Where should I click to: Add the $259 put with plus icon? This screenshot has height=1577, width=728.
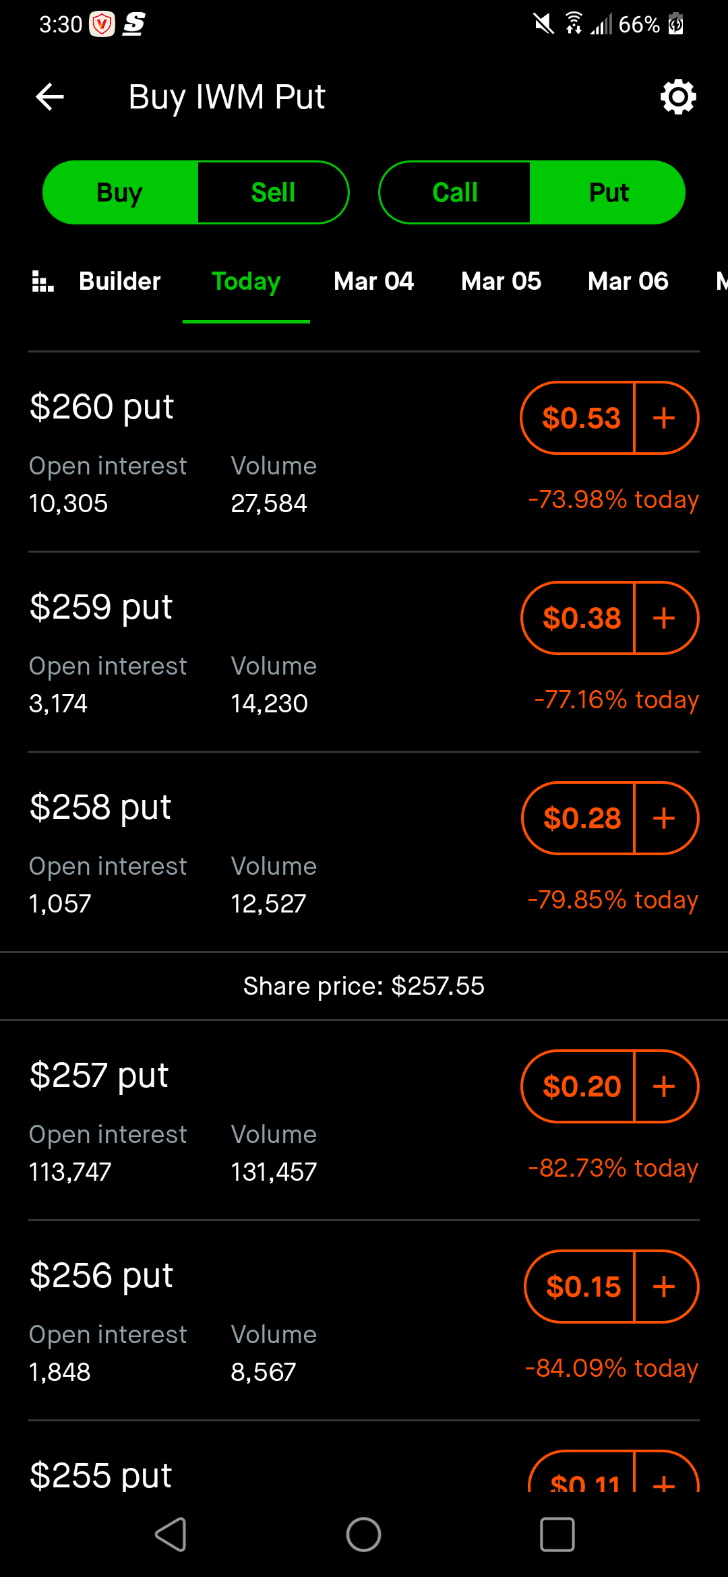pos(665,618)
